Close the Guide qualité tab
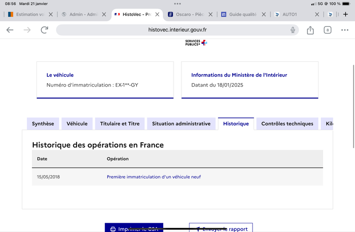 coord(264,15)
